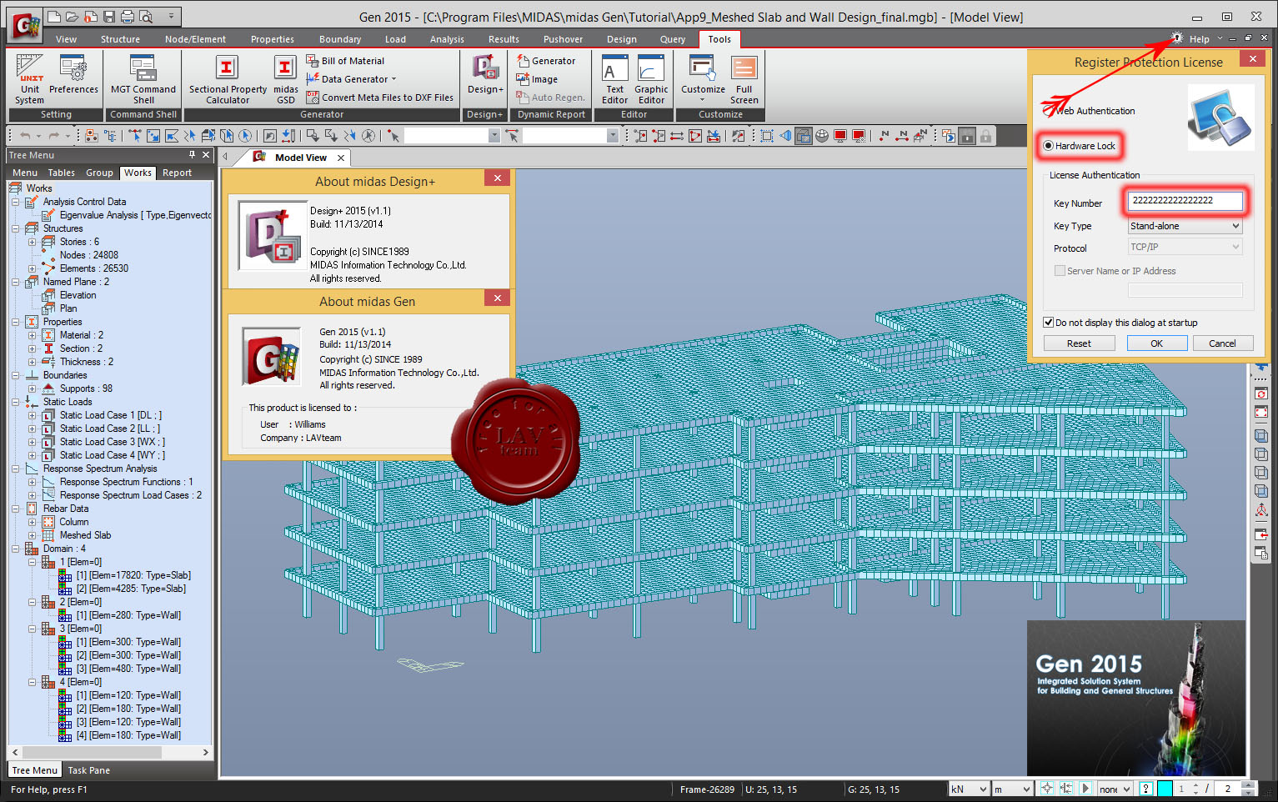The image size is (1278, 802).
Task: Select Meshed Slab under Rebar Data
Action: (85, 535)
